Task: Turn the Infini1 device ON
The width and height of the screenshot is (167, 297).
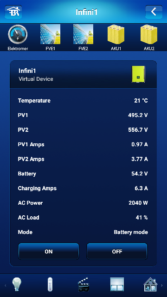Action: (x=49, y=252)
